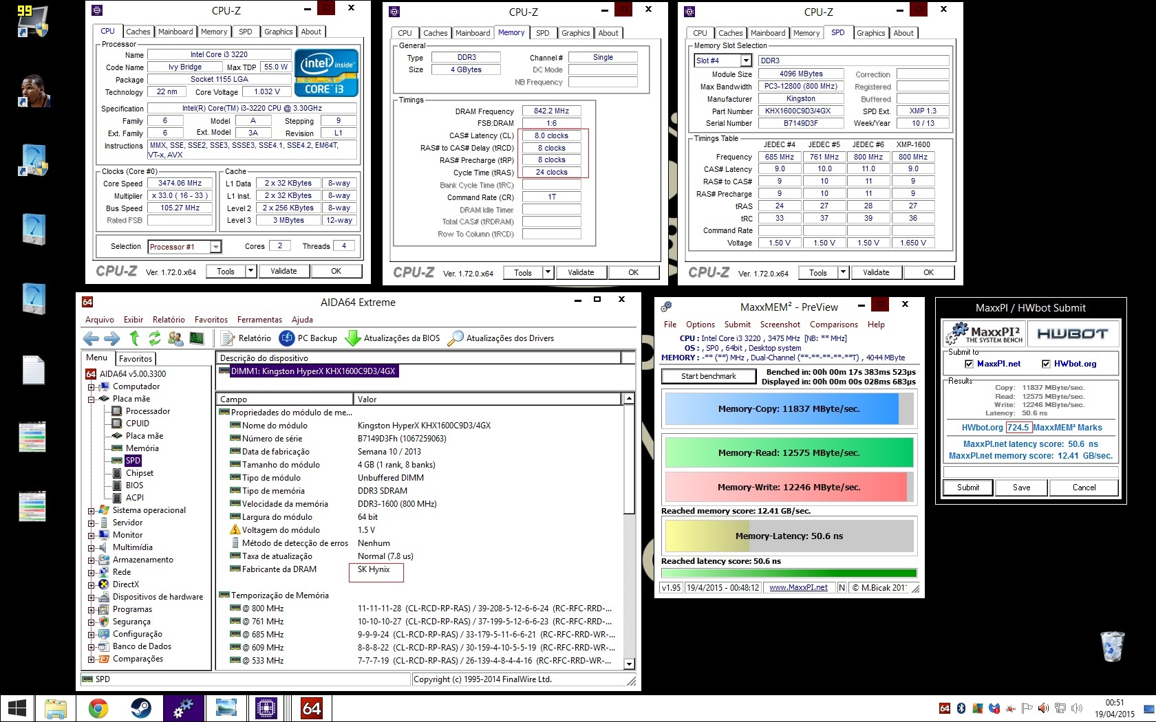Click OK in the right CPU-Z window

click(928, 273)
